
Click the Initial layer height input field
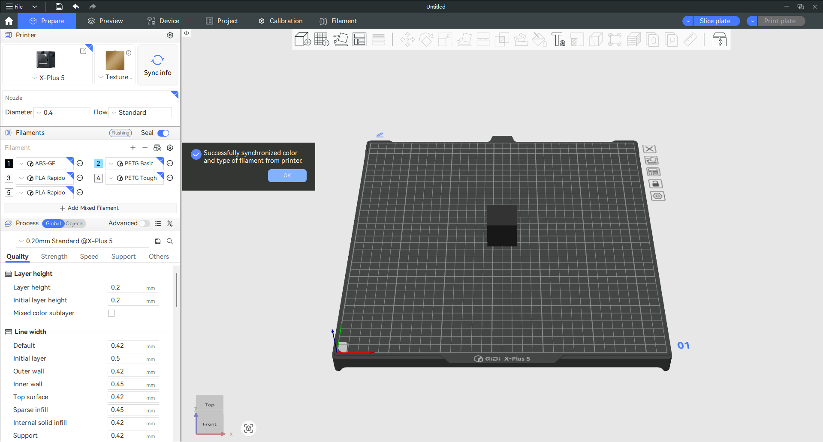click(133, 300)
